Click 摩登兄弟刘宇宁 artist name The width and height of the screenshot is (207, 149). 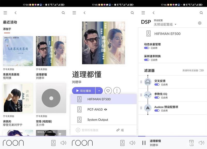(13, 125)
